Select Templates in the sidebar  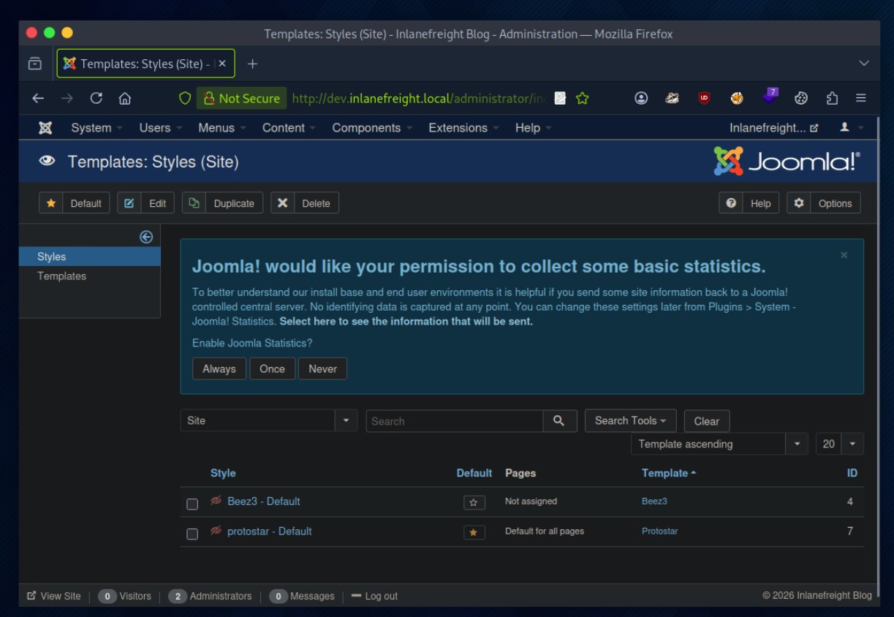click(x=62, y=276)
